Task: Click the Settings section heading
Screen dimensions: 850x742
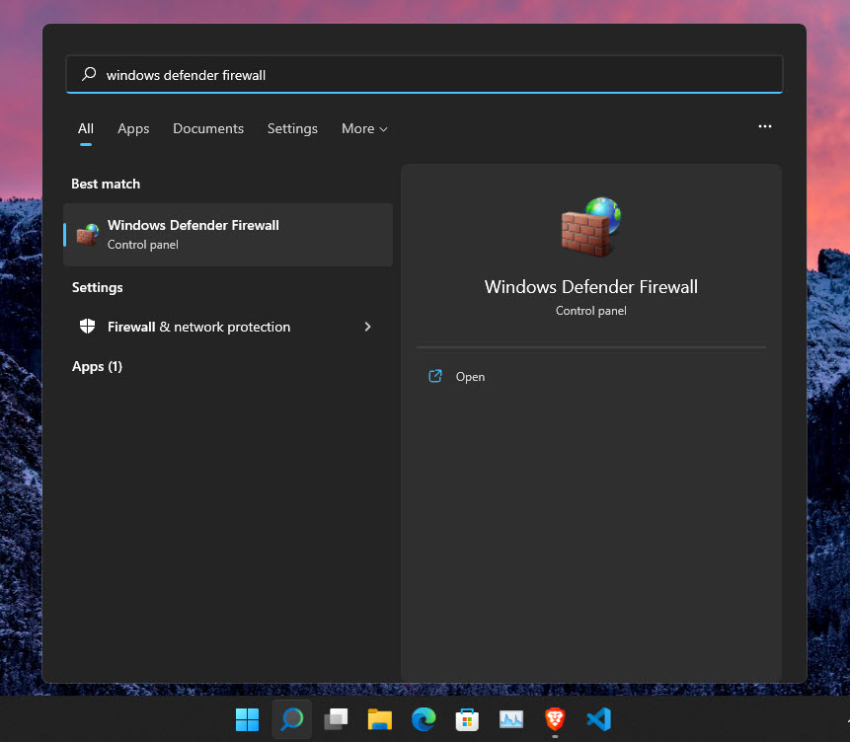Action: [97, 287]
